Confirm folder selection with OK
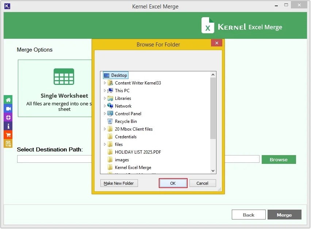311x229 pixels. [x=173, y=183]
